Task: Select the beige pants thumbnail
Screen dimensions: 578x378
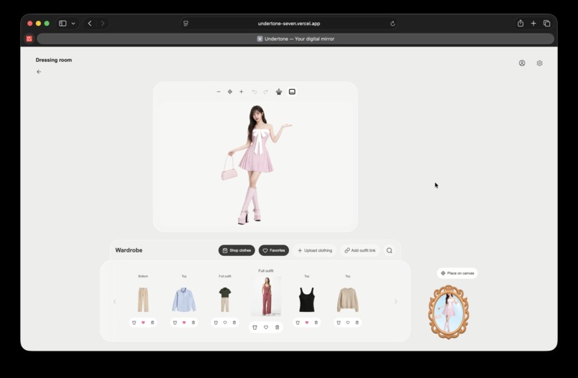Action: coord(143,300)
